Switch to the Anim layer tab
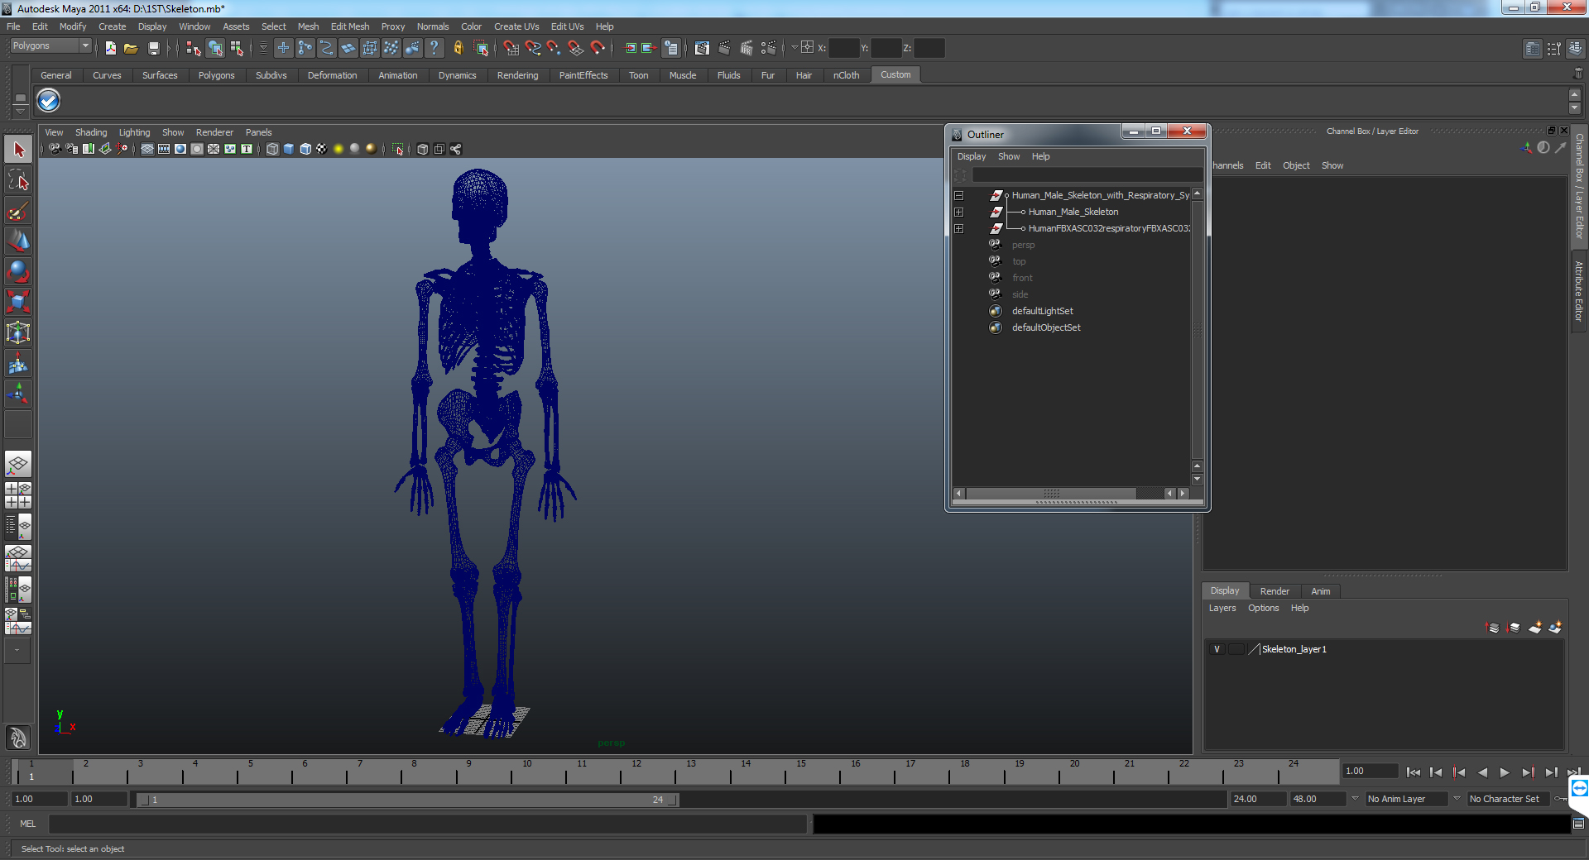Screen dimensions: 1589x860 point(1321,591)
